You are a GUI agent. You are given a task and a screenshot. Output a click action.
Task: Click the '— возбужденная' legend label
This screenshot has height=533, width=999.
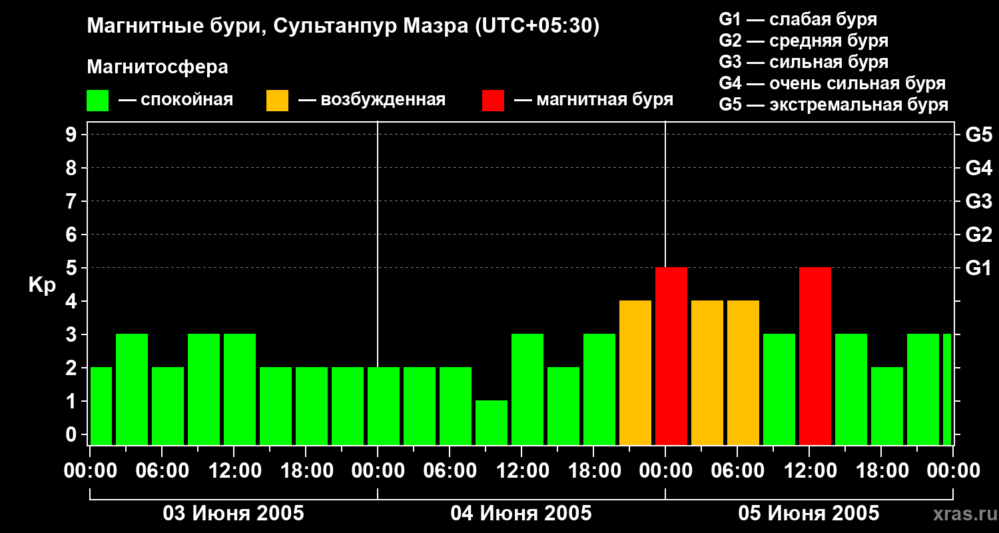coord(372,101)
